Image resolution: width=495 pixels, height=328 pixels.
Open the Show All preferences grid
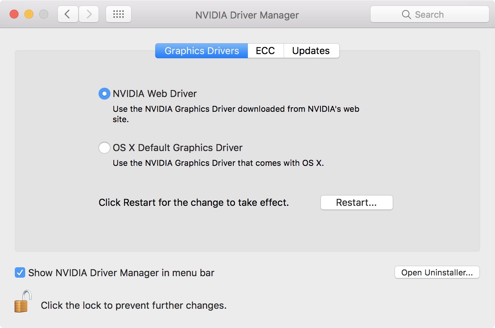coord(118,14)
